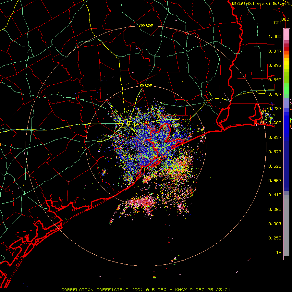The height and width of the screenshot is (292, 292).
Task: Click the 0.893 scale value
Action: pyautogui.click(x=275, y=65)
